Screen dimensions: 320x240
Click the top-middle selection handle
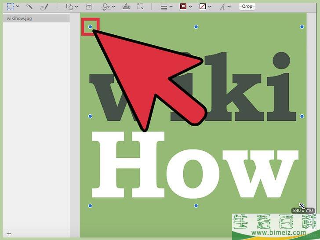[x=196, y=27]
